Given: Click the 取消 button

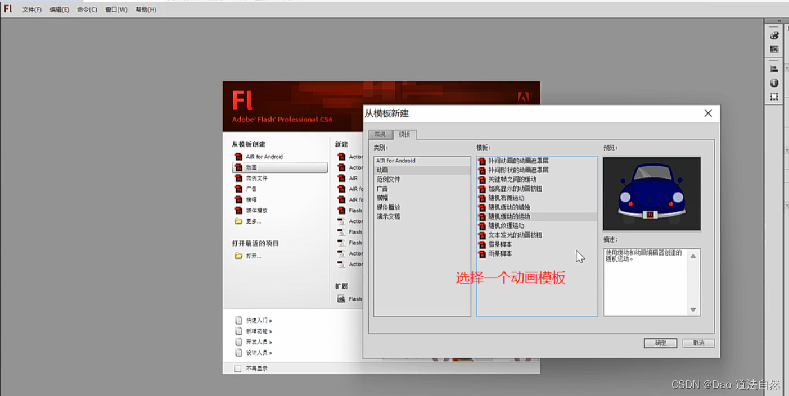Looking at the screenshot, I should (x=698, y=343).
